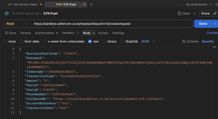Screen dimensions: 218x119
Task: Expand the Save options arrow
Action: 194,14
